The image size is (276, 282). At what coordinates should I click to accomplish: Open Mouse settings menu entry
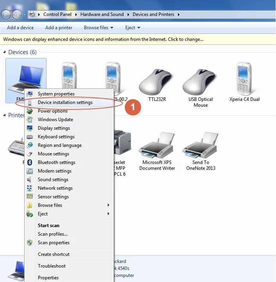[69, 154]
